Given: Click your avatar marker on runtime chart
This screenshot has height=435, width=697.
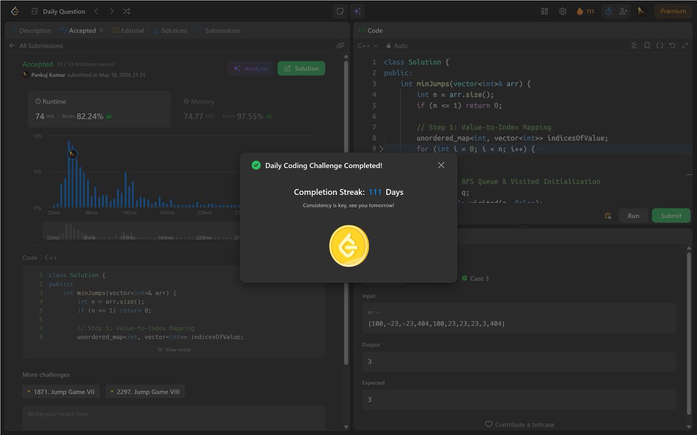Looking at the screenshot, I should 72,154.
